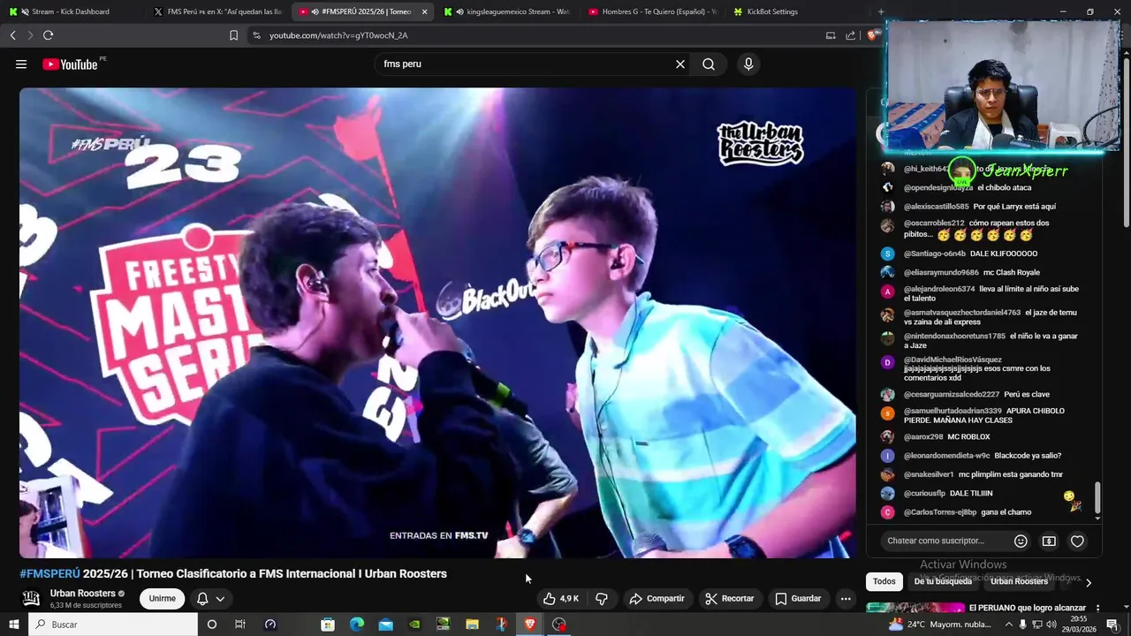Select the Urban Roosters filter chip

1019,581
